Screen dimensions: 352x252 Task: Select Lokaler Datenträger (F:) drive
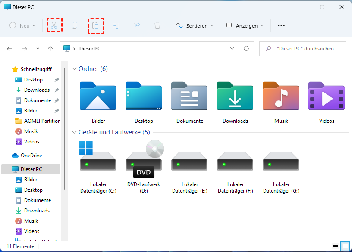(235, 173)
